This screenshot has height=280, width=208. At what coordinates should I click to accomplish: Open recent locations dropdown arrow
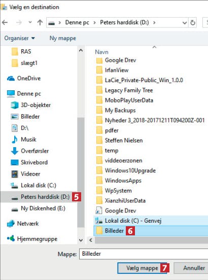point(30,22)
